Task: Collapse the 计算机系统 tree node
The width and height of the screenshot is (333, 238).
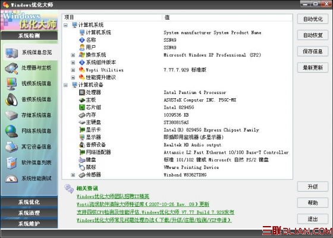Action: point(65,25)
